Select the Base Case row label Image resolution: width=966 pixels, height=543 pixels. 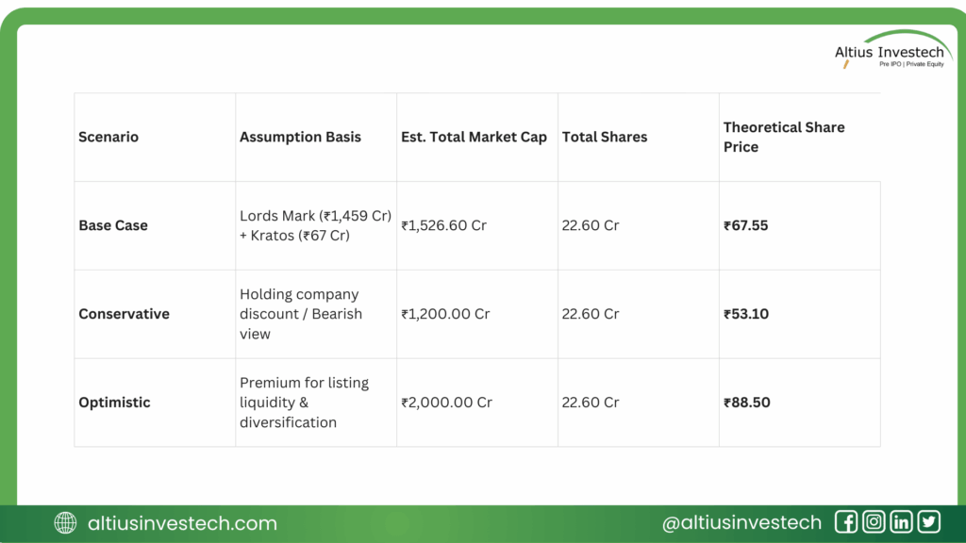tap(113, 225)
